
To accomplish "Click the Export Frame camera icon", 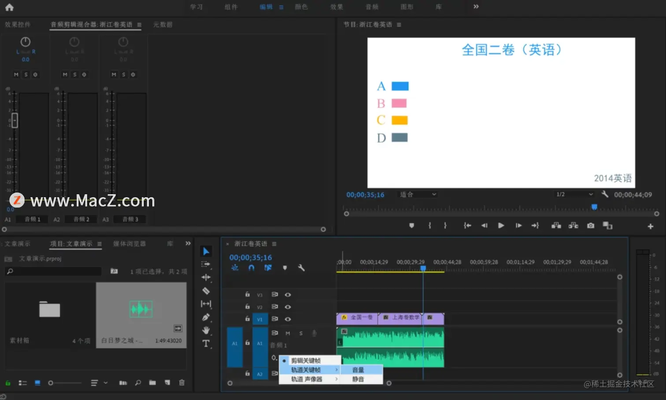I will click(591, 226).
